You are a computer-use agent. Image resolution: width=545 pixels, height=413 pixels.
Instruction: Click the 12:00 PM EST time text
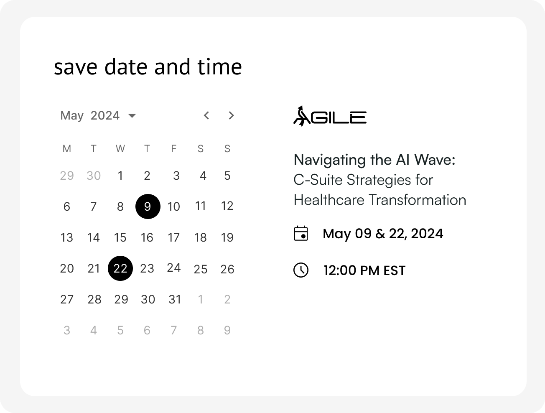[x=364, y=270]
